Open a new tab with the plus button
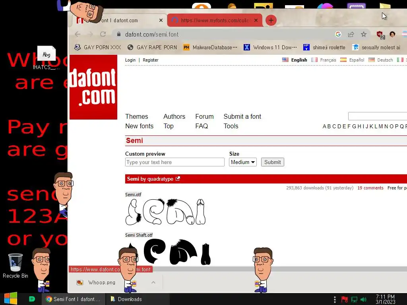The height and width of the screenshot is (305, 407). pyautogui.click(x=271, y=20)
